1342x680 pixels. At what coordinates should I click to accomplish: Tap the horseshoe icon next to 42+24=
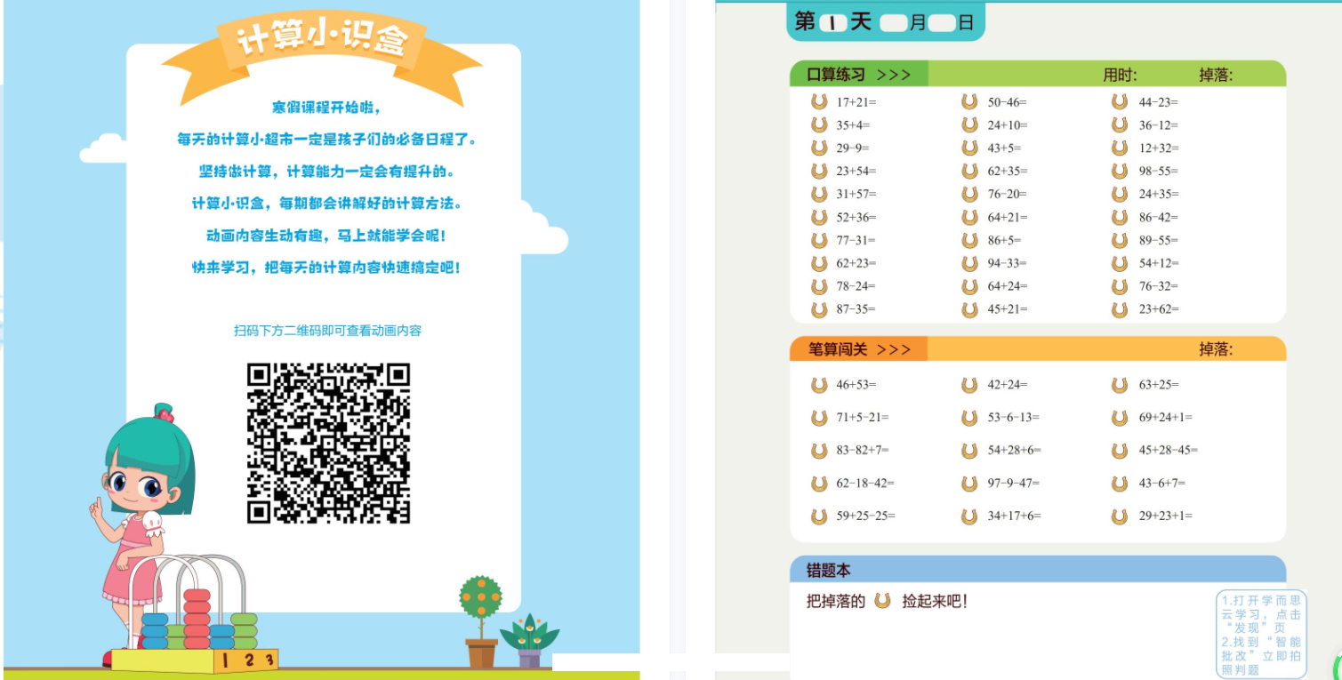click(969, 385)
